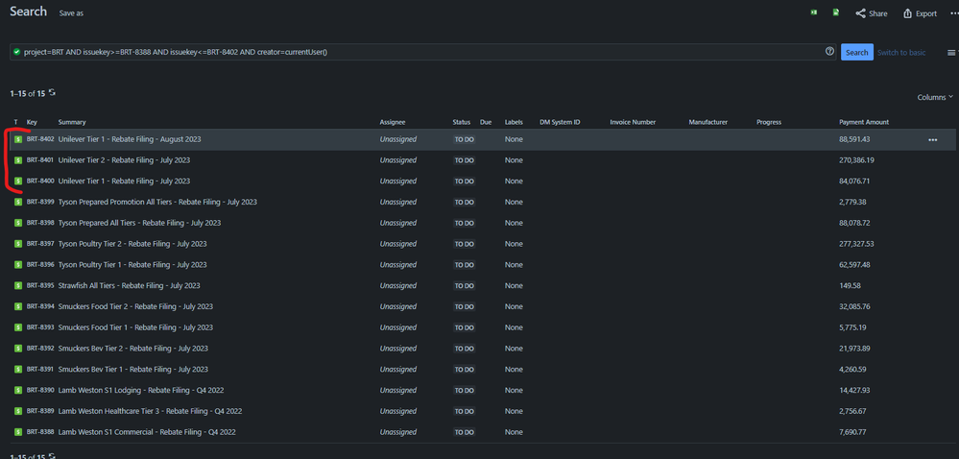Select payment amount 277,327.53

pos(856,244)
